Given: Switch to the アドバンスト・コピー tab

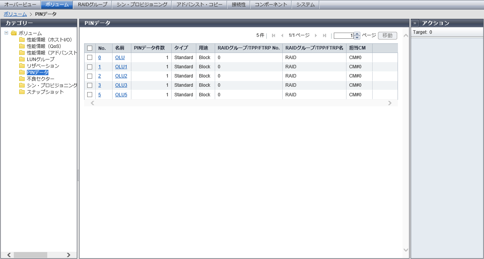Looking at the screenshot, I should point(199,5).
